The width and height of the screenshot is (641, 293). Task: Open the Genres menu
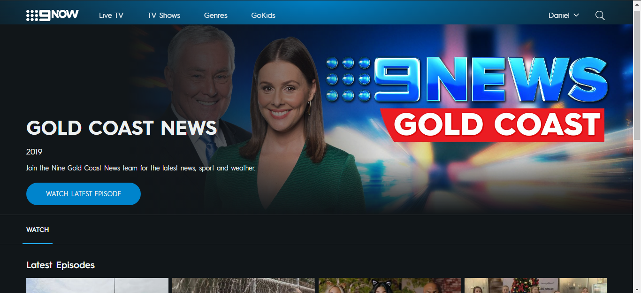pos(216,15)
